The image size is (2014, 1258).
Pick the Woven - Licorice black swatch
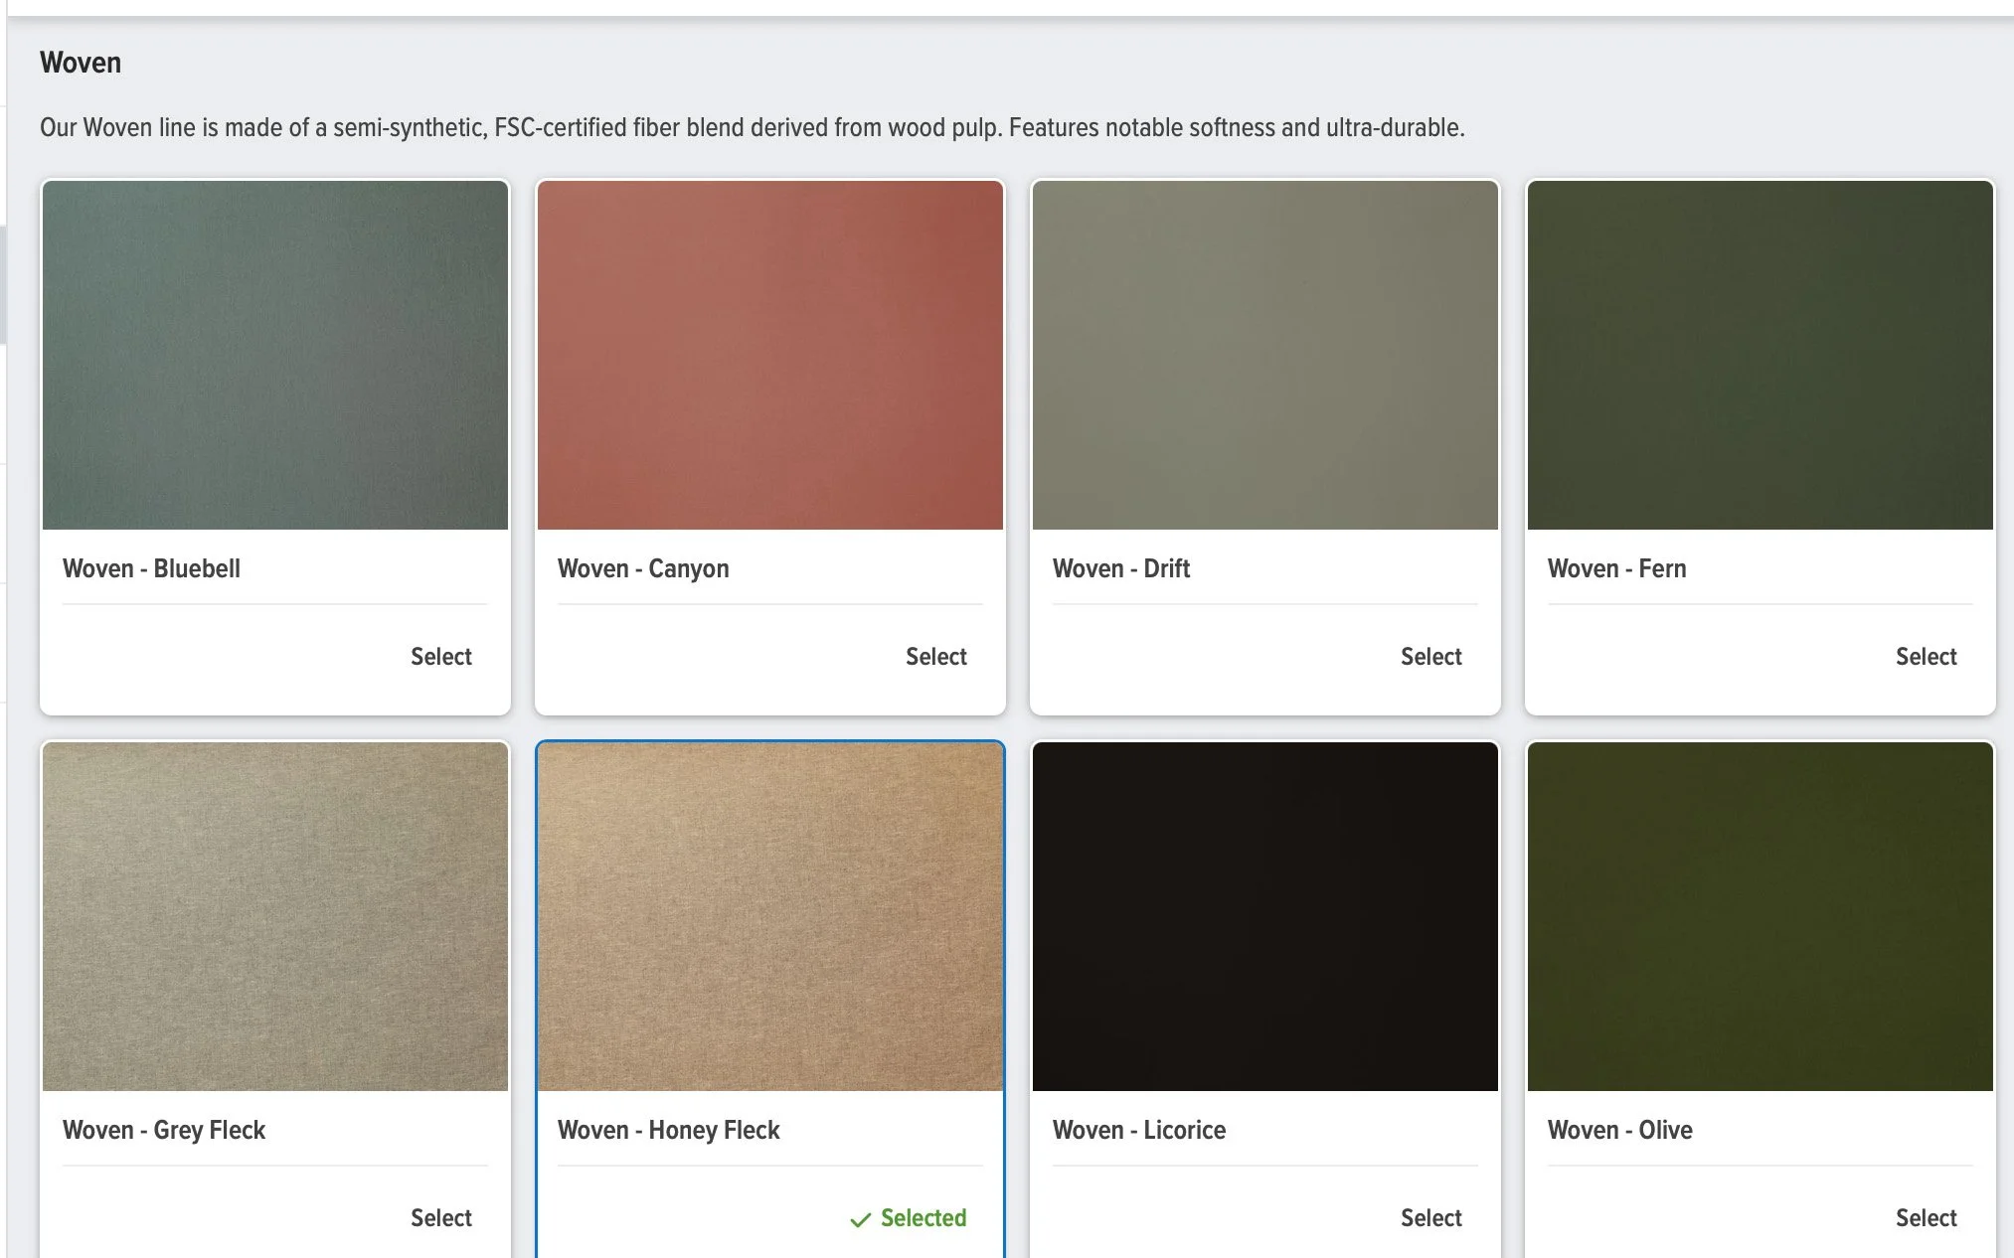point(1264,916)
